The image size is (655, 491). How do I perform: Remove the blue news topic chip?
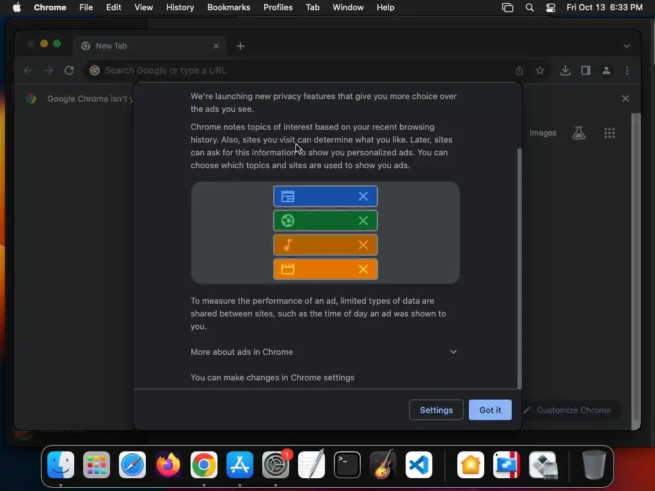click(x=363, y=196)
